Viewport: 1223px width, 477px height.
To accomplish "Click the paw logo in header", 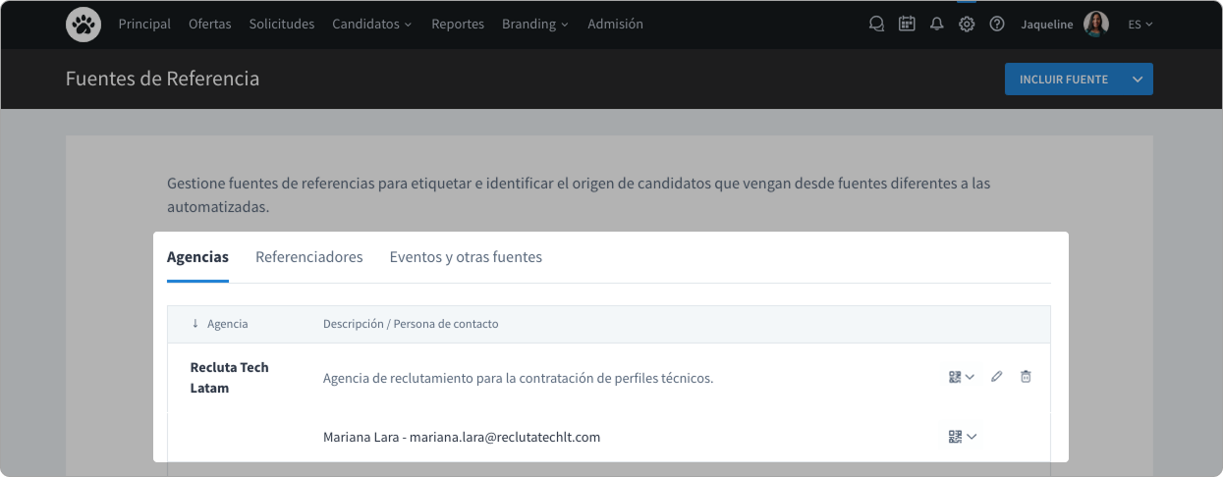I will pyautogui.click(x=83, y=25).
